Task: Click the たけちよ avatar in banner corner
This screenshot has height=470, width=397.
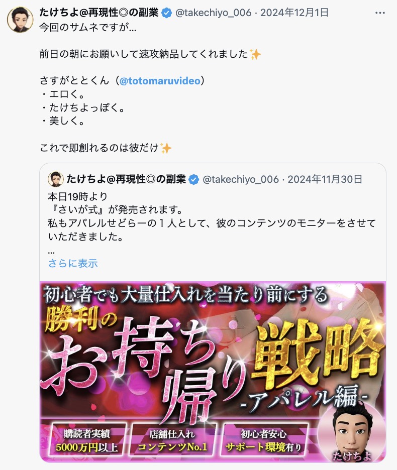Action: point(351,431)
